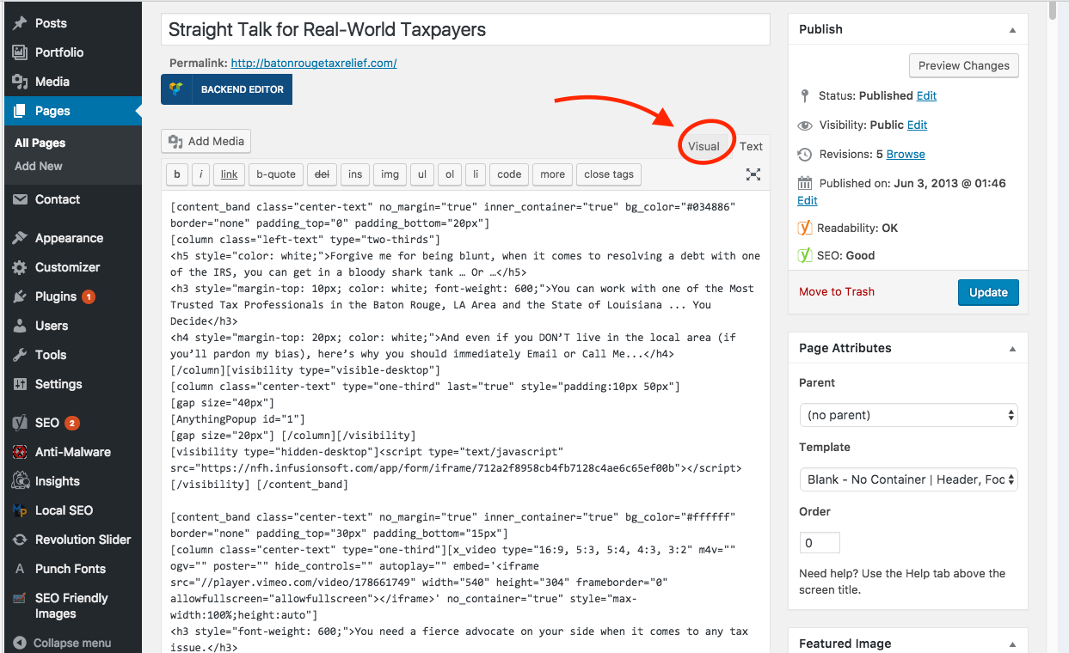Screen dimensions: 1069x653
Task: Click the Revolution Slider refresh icon
Action: click(19, 540)
